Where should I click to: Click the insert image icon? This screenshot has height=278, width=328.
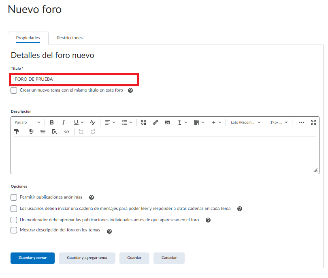(167, 122)
